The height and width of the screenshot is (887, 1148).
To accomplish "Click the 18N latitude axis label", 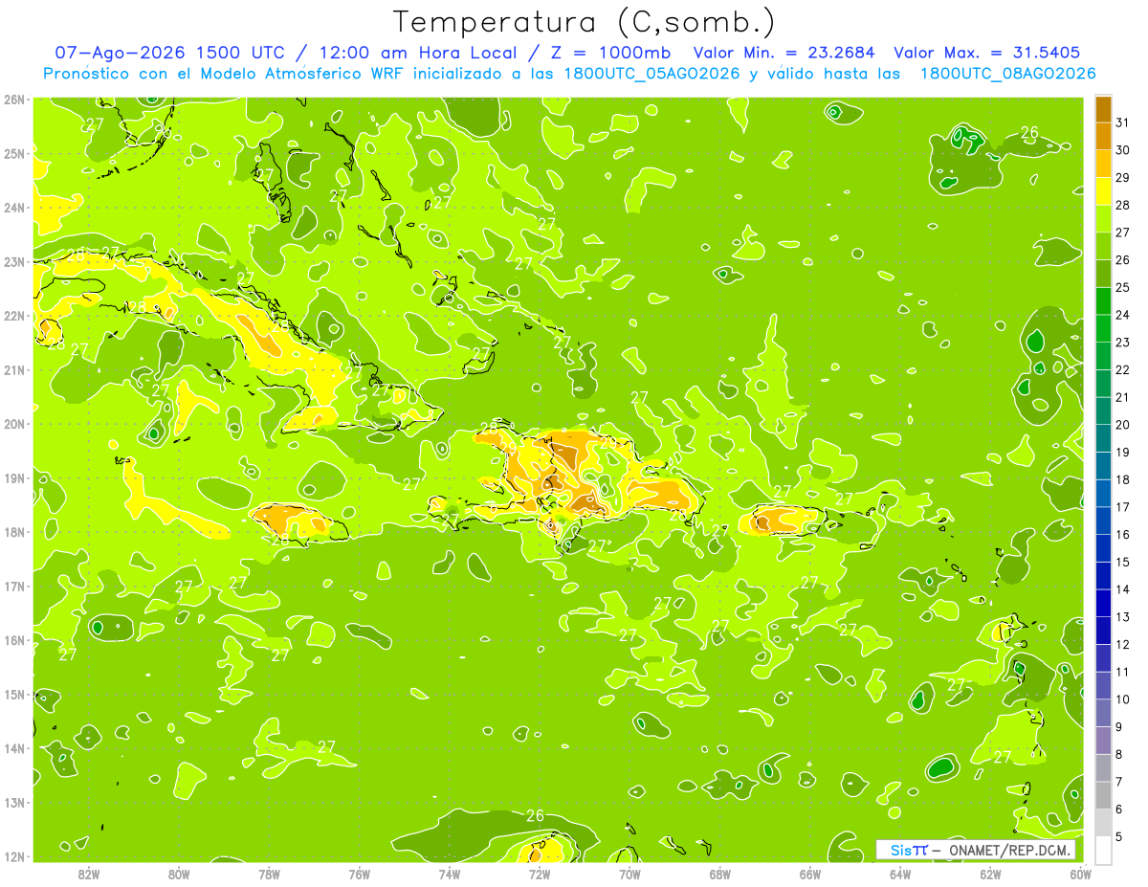I will (14, 532).
